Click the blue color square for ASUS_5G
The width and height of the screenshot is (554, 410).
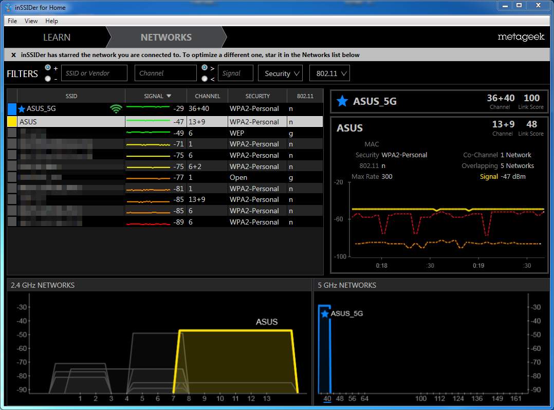pos(12,109)
